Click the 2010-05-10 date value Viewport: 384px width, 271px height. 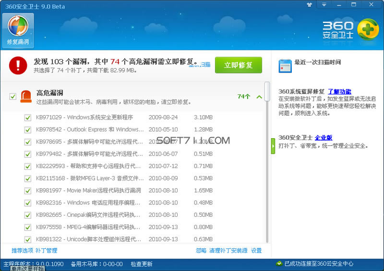[163, 130]
